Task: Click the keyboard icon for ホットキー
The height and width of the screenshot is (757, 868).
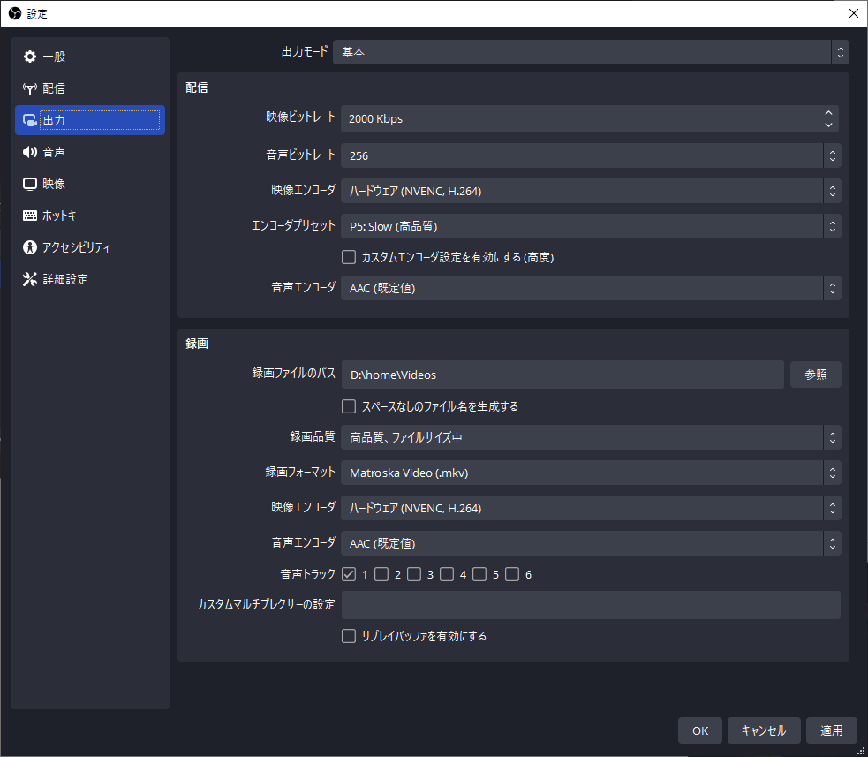Action: click(x=30, y=216)
